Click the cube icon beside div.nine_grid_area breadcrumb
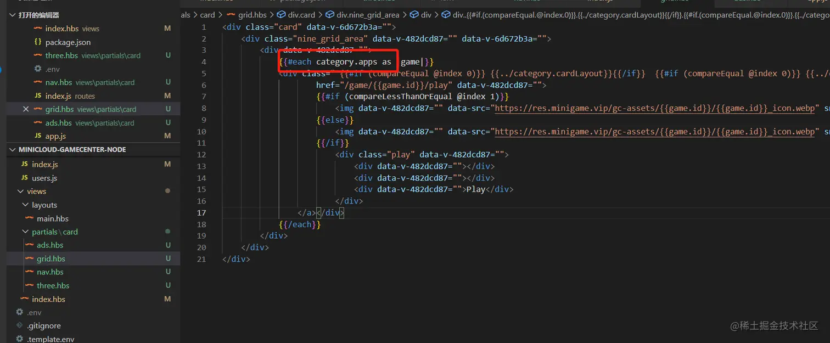This screenshot has width=830, height=343. [330, 15]
